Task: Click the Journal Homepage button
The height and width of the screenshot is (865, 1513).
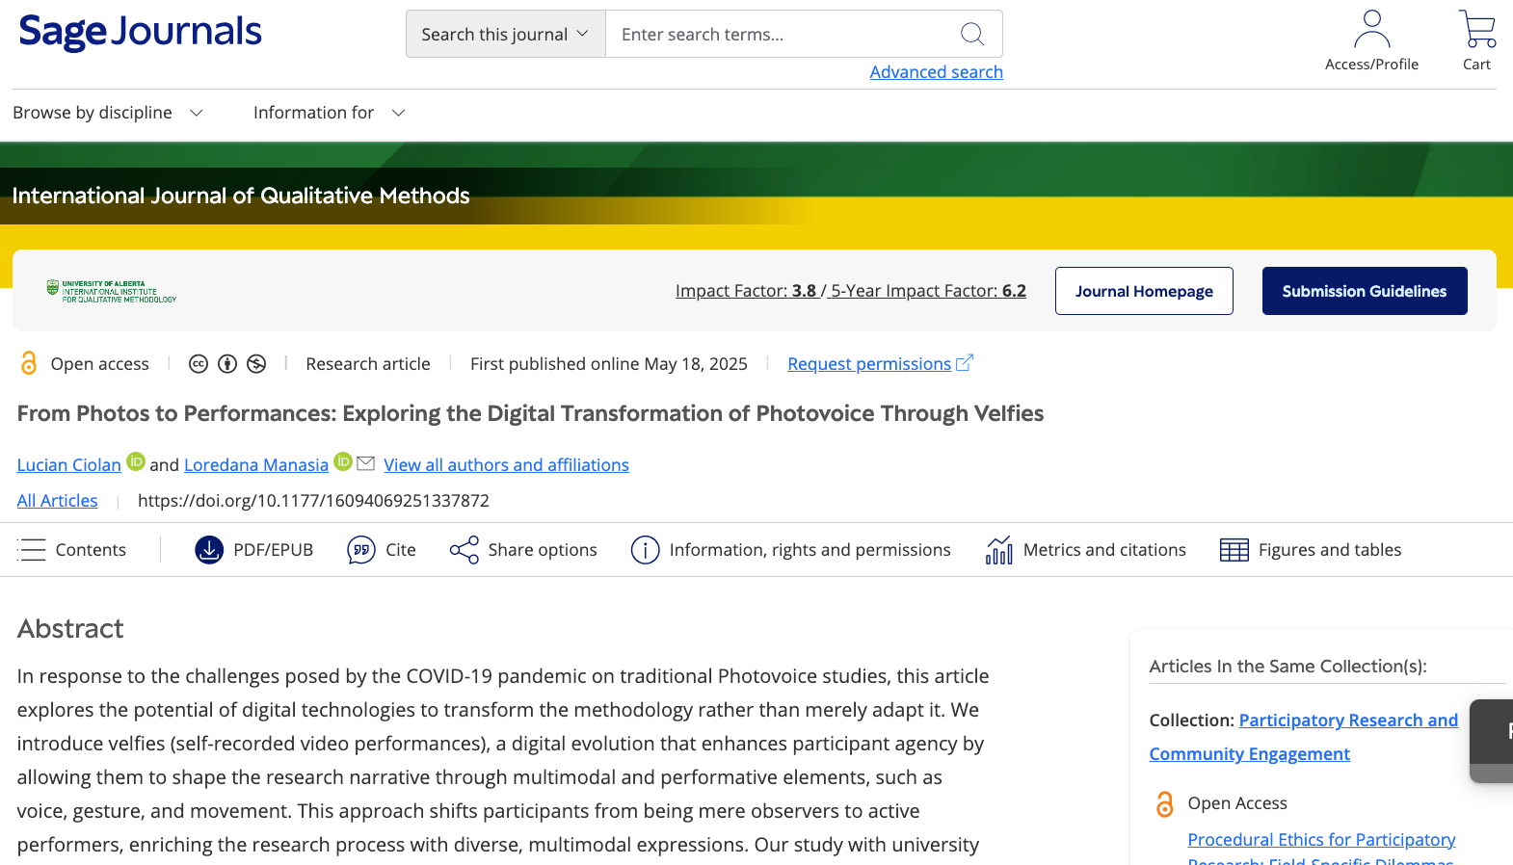Action: [x=1144, y=291]
